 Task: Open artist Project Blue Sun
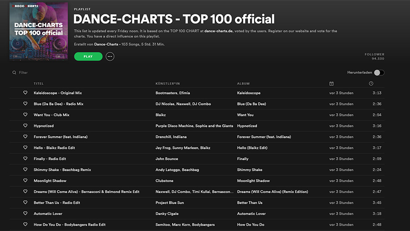[170, 203]
